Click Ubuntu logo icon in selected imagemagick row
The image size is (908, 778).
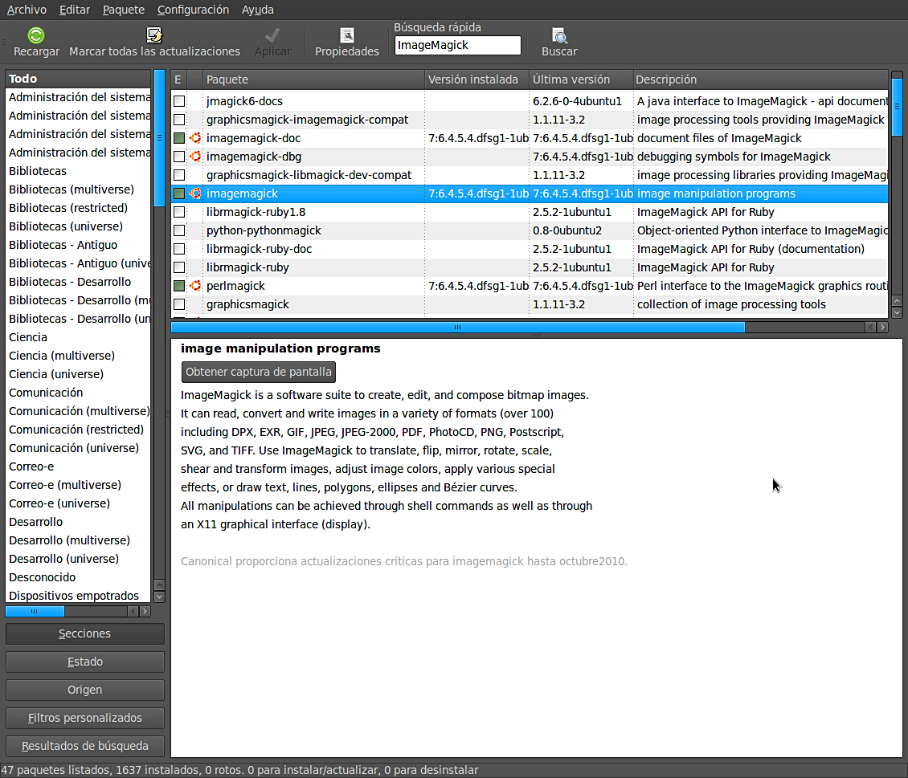196,193
